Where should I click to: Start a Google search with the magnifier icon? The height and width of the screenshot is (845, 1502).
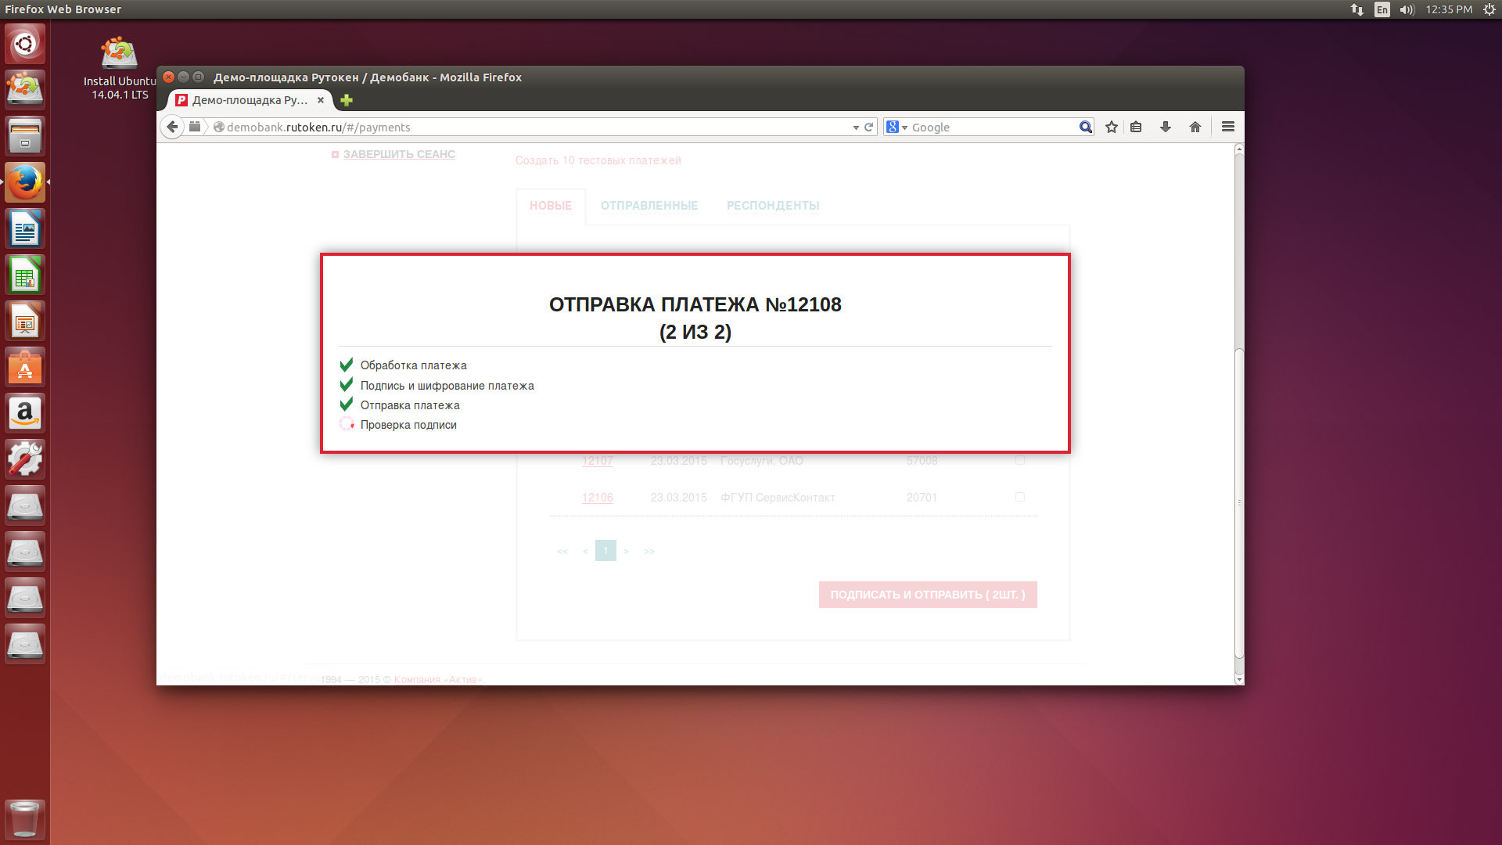click(1086, 127)
